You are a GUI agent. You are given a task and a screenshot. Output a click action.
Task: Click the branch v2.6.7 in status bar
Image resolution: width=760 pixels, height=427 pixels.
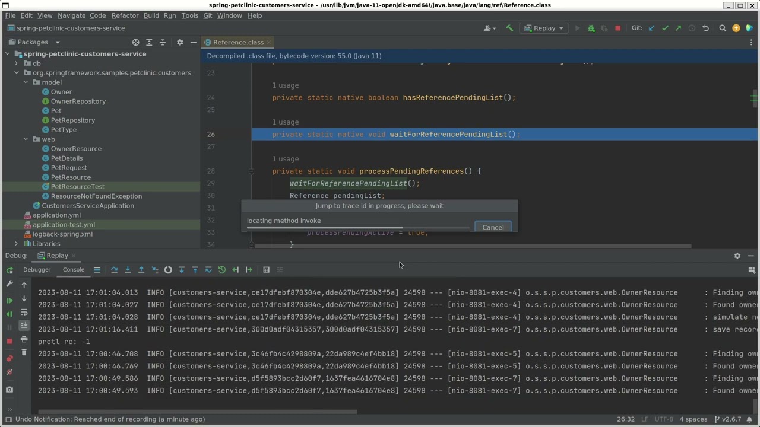click(x=728, y=419)
